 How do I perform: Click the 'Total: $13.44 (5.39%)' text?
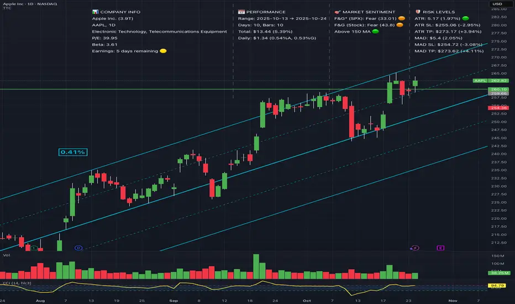coord(265,32)
